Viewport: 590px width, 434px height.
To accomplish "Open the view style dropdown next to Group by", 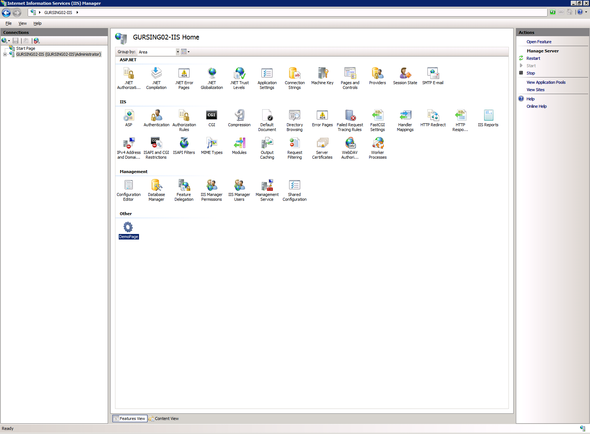I will 188,52.
